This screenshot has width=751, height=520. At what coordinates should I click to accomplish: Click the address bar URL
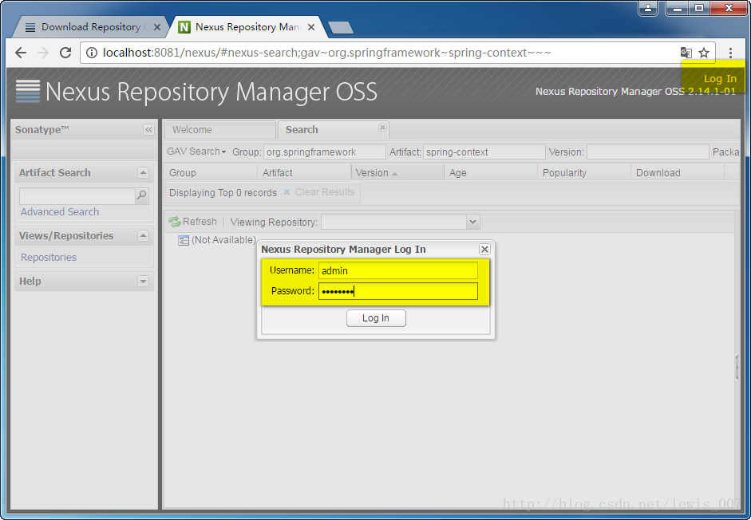326,53
